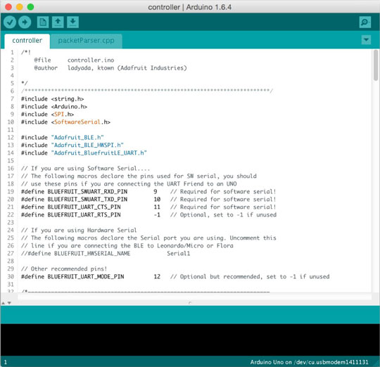Click the Verify checkmark button
Viewport: 380px width, 367px height.
10,22
